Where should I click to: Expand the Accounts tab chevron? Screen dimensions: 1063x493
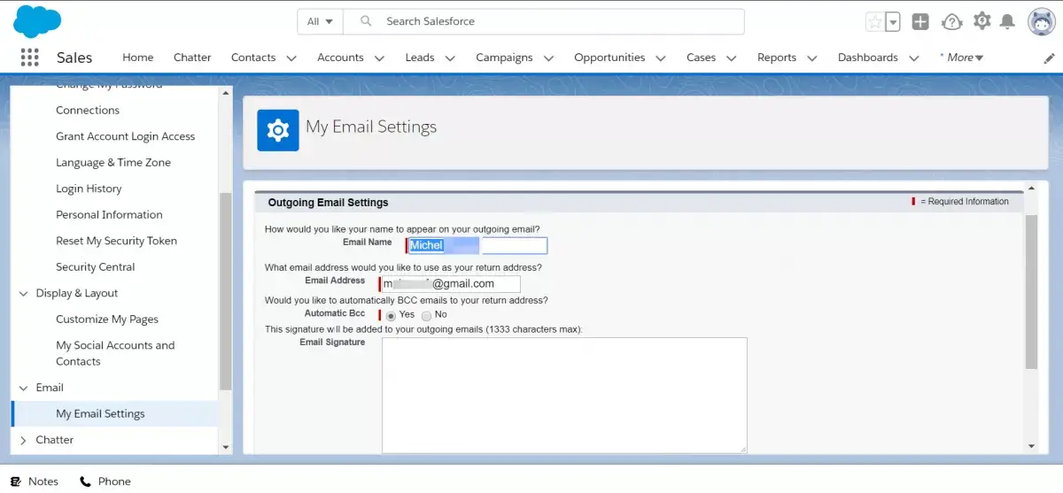pyautogui.click(x=379, y=58)
